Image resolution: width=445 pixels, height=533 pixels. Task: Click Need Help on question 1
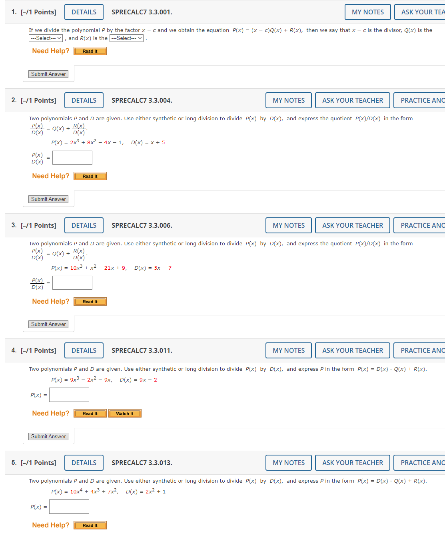click(x=50, y=51)
